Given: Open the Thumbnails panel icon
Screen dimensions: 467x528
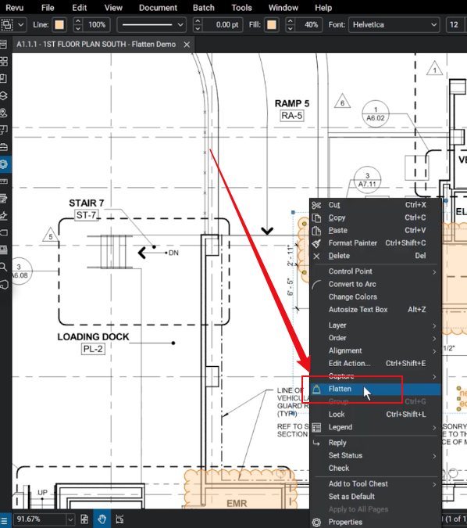Looking at the screenshot, I should coord(3,61).
